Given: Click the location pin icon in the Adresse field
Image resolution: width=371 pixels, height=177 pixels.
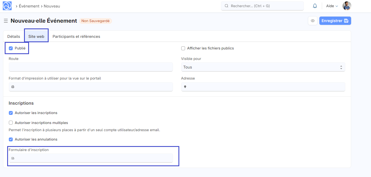Looking at the screenshot, I should pyautogui.click(x=185, y=86).
